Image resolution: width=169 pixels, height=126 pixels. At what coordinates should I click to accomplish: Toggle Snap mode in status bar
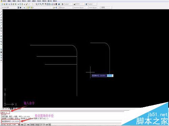[x=19, y=125]
